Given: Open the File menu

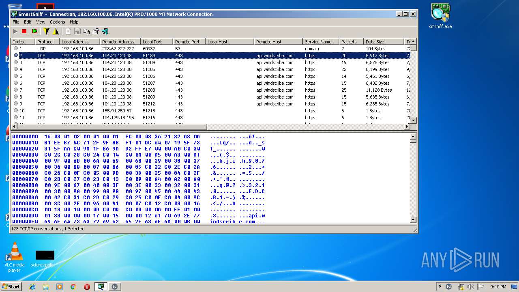Looking at the screenshot, I should coord(16,22).
